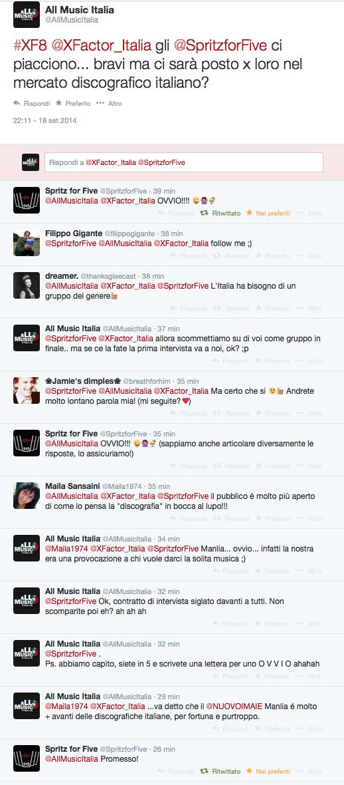Screen dimensions: 344x785
Task: Click the 22:11 - 18 set 2014 timestamp
Action: pos(44,120)
